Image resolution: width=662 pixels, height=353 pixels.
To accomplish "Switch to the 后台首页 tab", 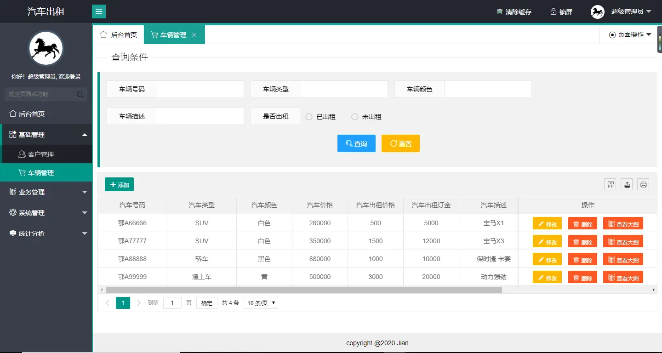I will [119, 35].
